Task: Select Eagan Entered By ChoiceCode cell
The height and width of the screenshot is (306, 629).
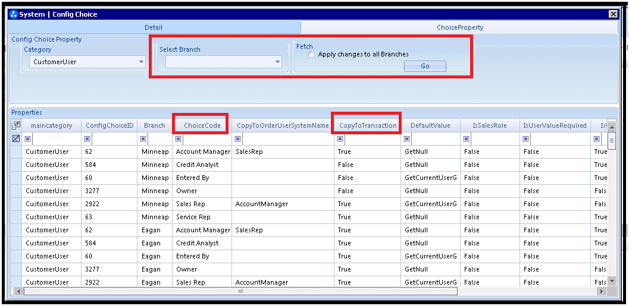Action: (202, 256)
